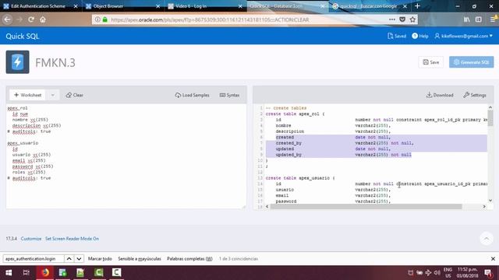Screen dimensions: 499x280
Task: Open Windows Start menu
Action: pyautogui.click(x=9, y=272)
